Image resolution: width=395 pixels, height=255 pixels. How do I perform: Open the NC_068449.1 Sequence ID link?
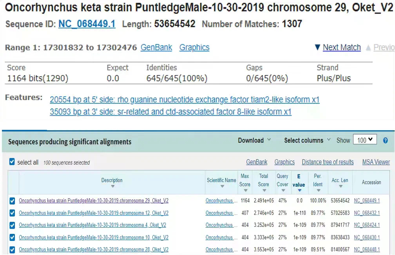tap(87, 24)
